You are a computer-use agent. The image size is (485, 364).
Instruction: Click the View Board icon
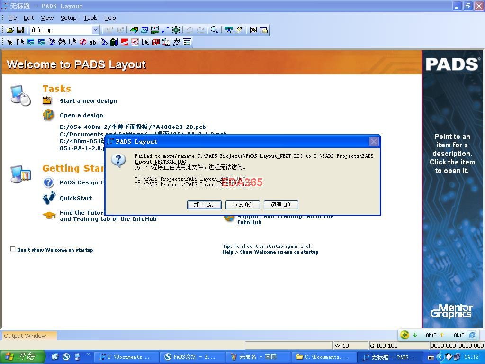229,30
